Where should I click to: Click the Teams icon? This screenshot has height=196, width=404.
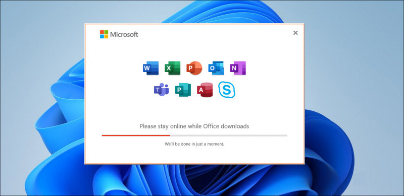(x=161, y=90)
